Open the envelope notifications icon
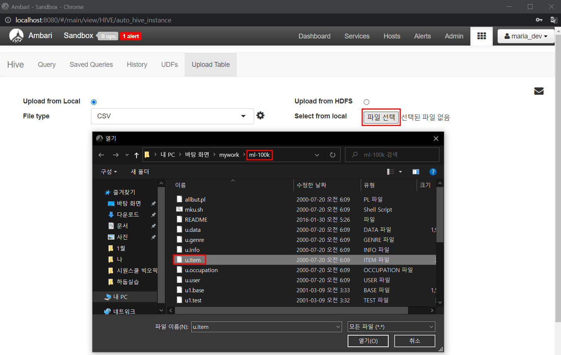Viewport: 561px width, 355px height. (539, 91)
